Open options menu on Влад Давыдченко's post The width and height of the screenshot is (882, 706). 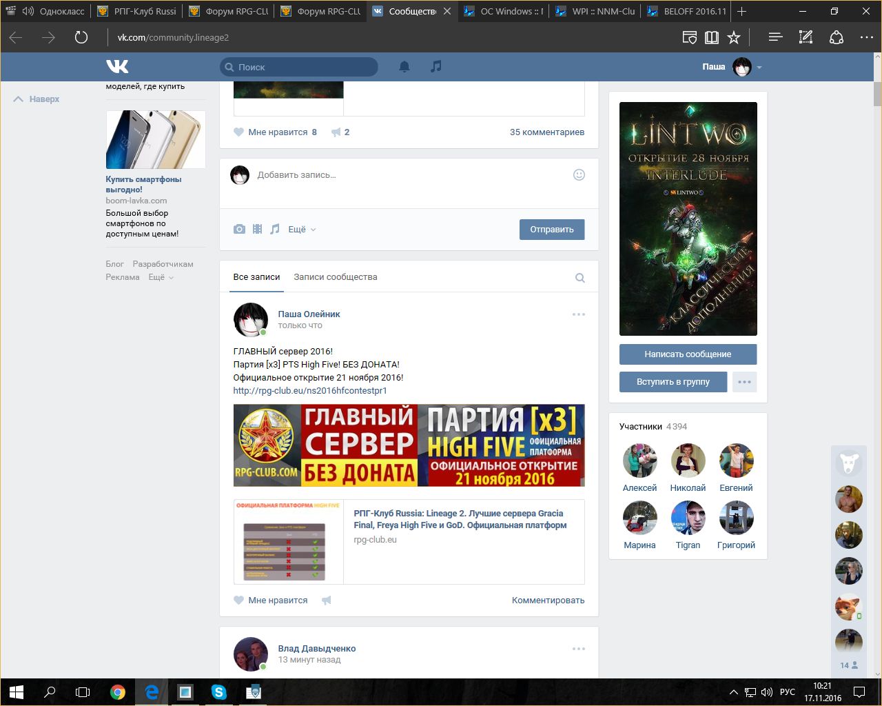[x=579, y=649]
